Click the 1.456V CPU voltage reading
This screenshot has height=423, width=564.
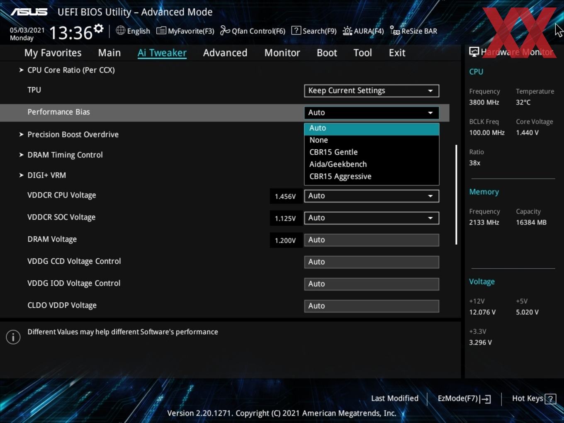pyautogui.click(x=285, y=197)
